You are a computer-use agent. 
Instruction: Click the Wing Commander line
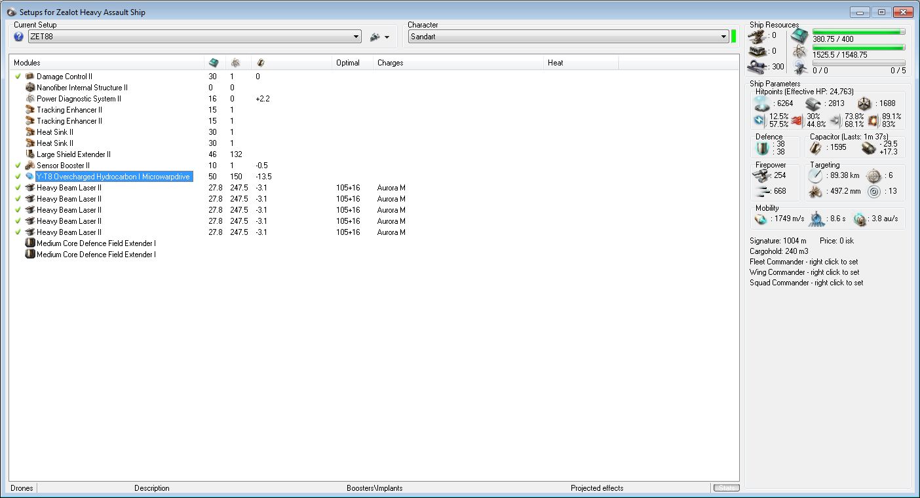pyautogui.click(x=805, y=272)
